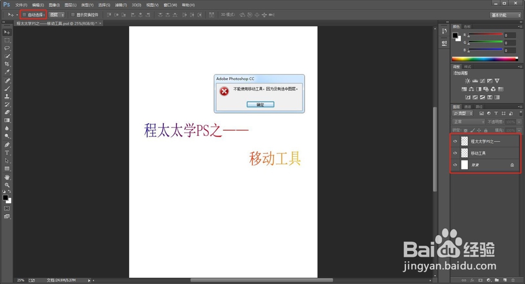This screenshot has width=525, height=284.
Task: Filter layers by type layers (T icon)
Action: (496, 113)
